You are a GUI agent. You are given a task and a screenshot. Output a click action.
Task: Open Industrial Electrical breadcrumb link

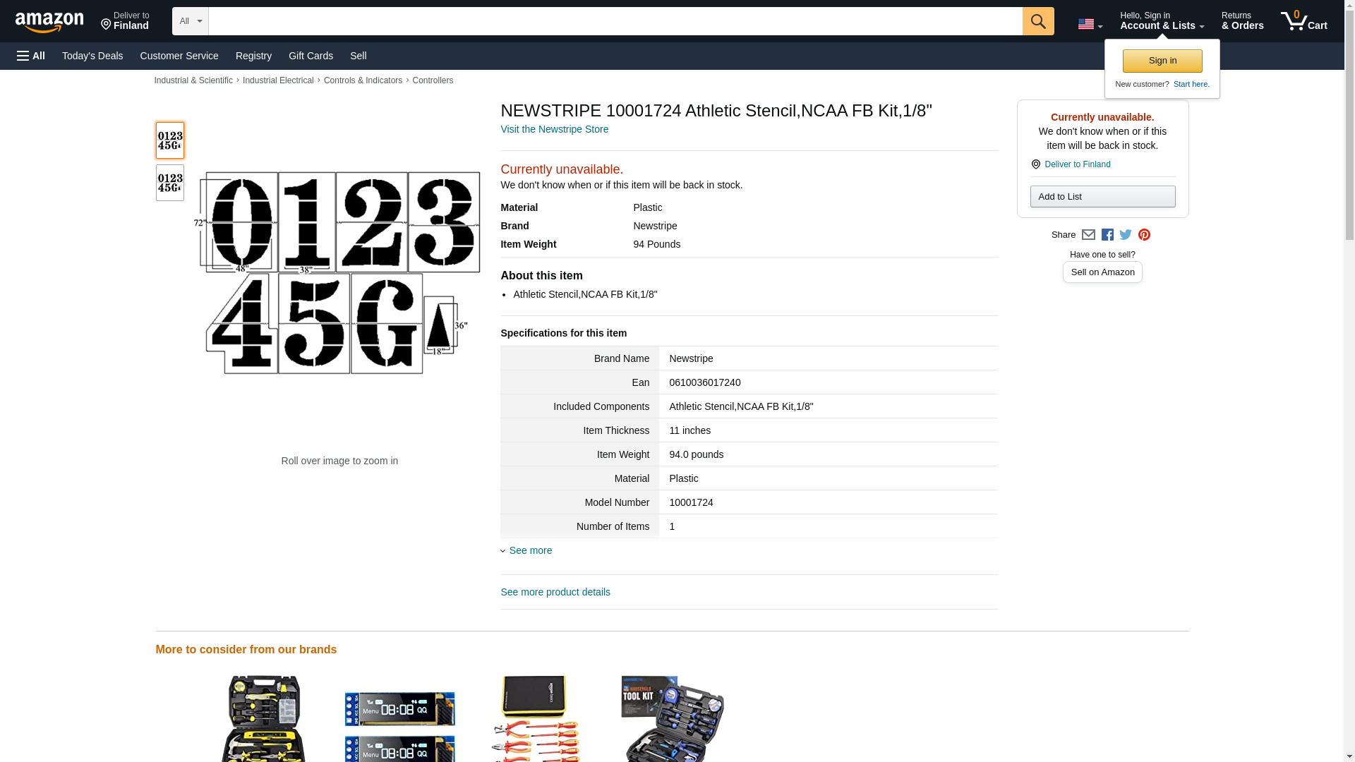278,80
